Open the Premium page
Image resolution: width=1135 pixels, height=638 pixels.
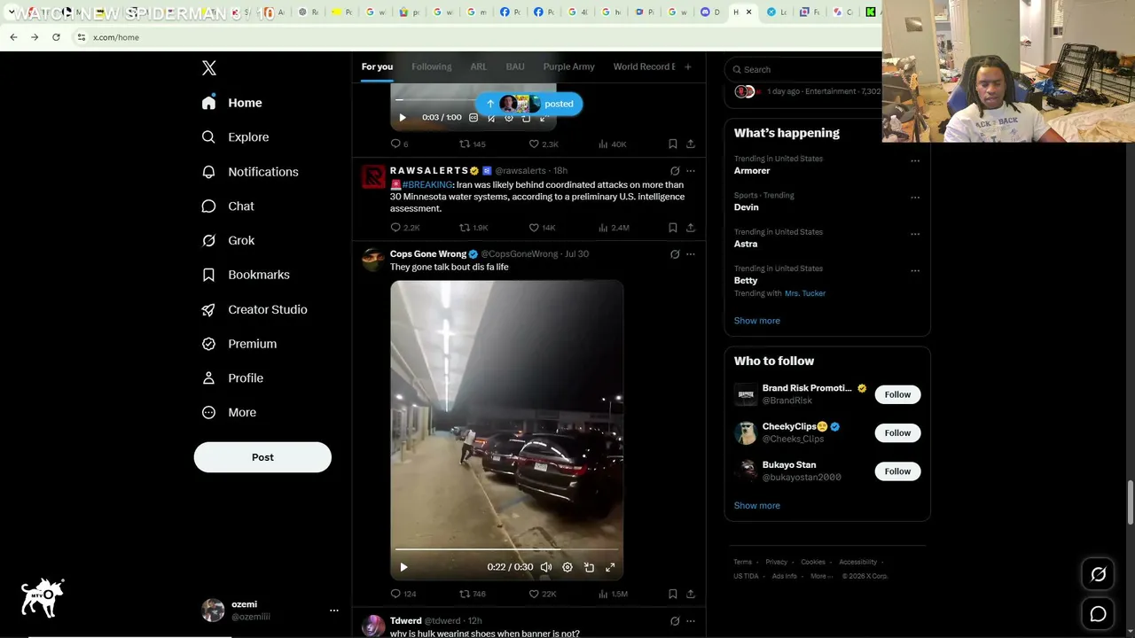click(x=239, y=344)
